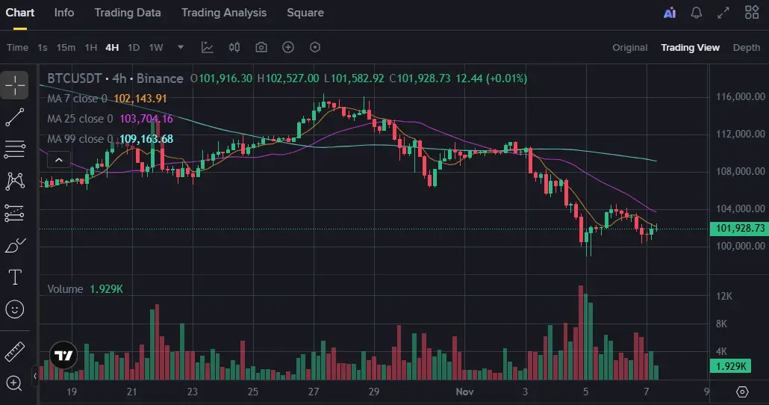Image resolution: width=769 pixels, height=405 pixels.
Task: Click the 116,000.00 price axis label
Action: click(x=741, y=96)
